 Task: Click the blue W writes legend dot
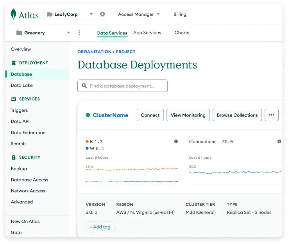(x=87, y=148)
